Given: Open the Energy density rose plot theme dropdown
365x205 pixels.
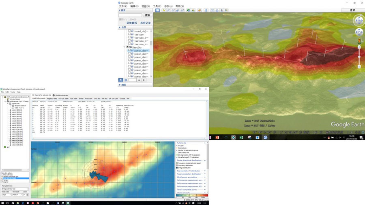Looking at the screenshot, I should click(x=15, y=189).
